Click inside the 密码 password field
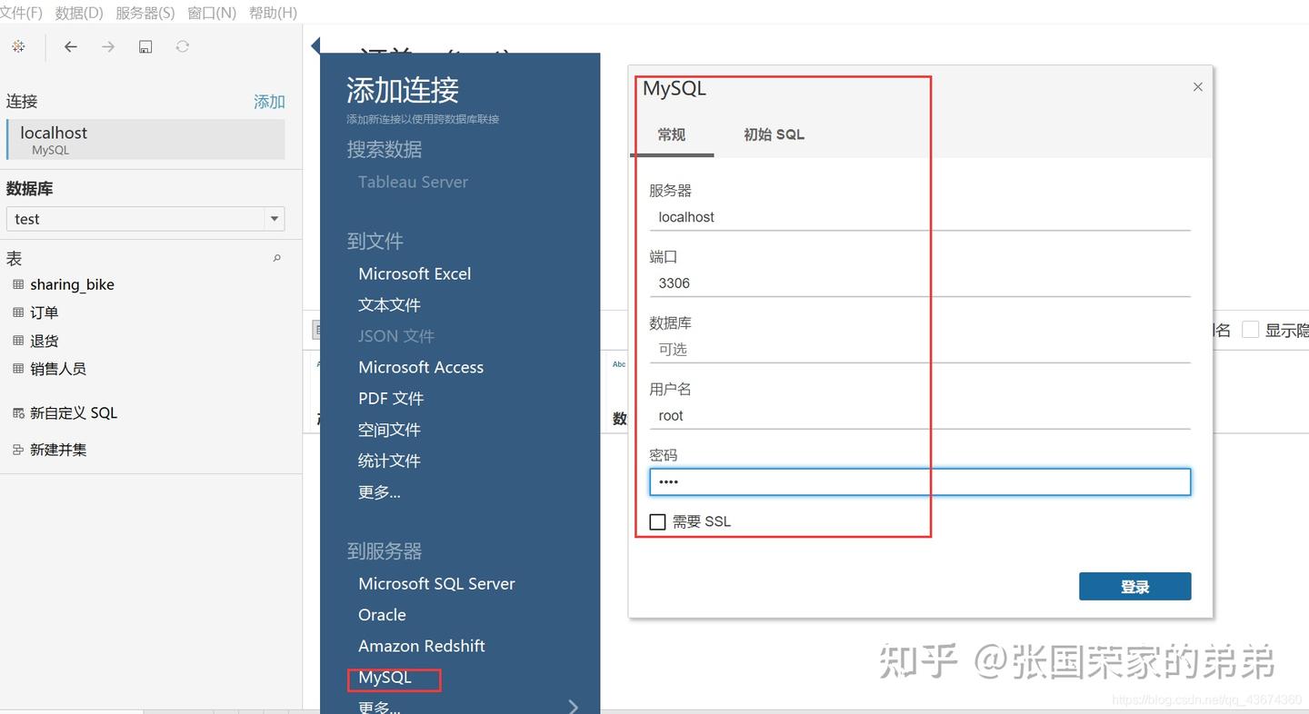The width and height of the screenshot is (1309, 714). 920,481
